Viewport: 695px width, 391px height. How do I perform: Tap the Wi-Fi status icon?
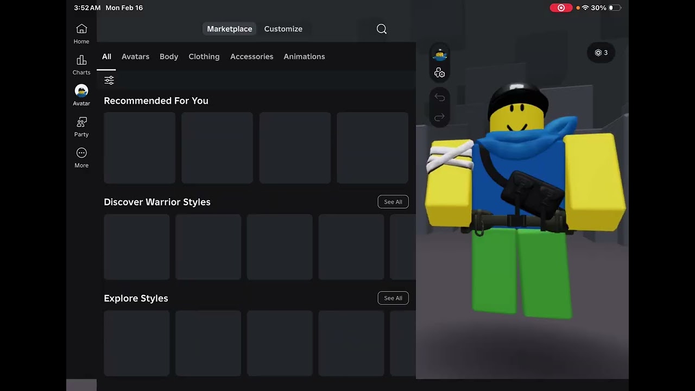pos(585,8)
